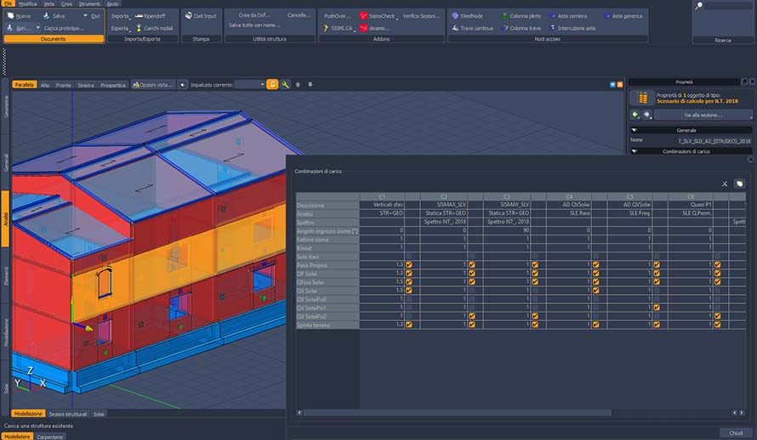Click the PushOver button
The image size is (757, 440).
(337, 16)
